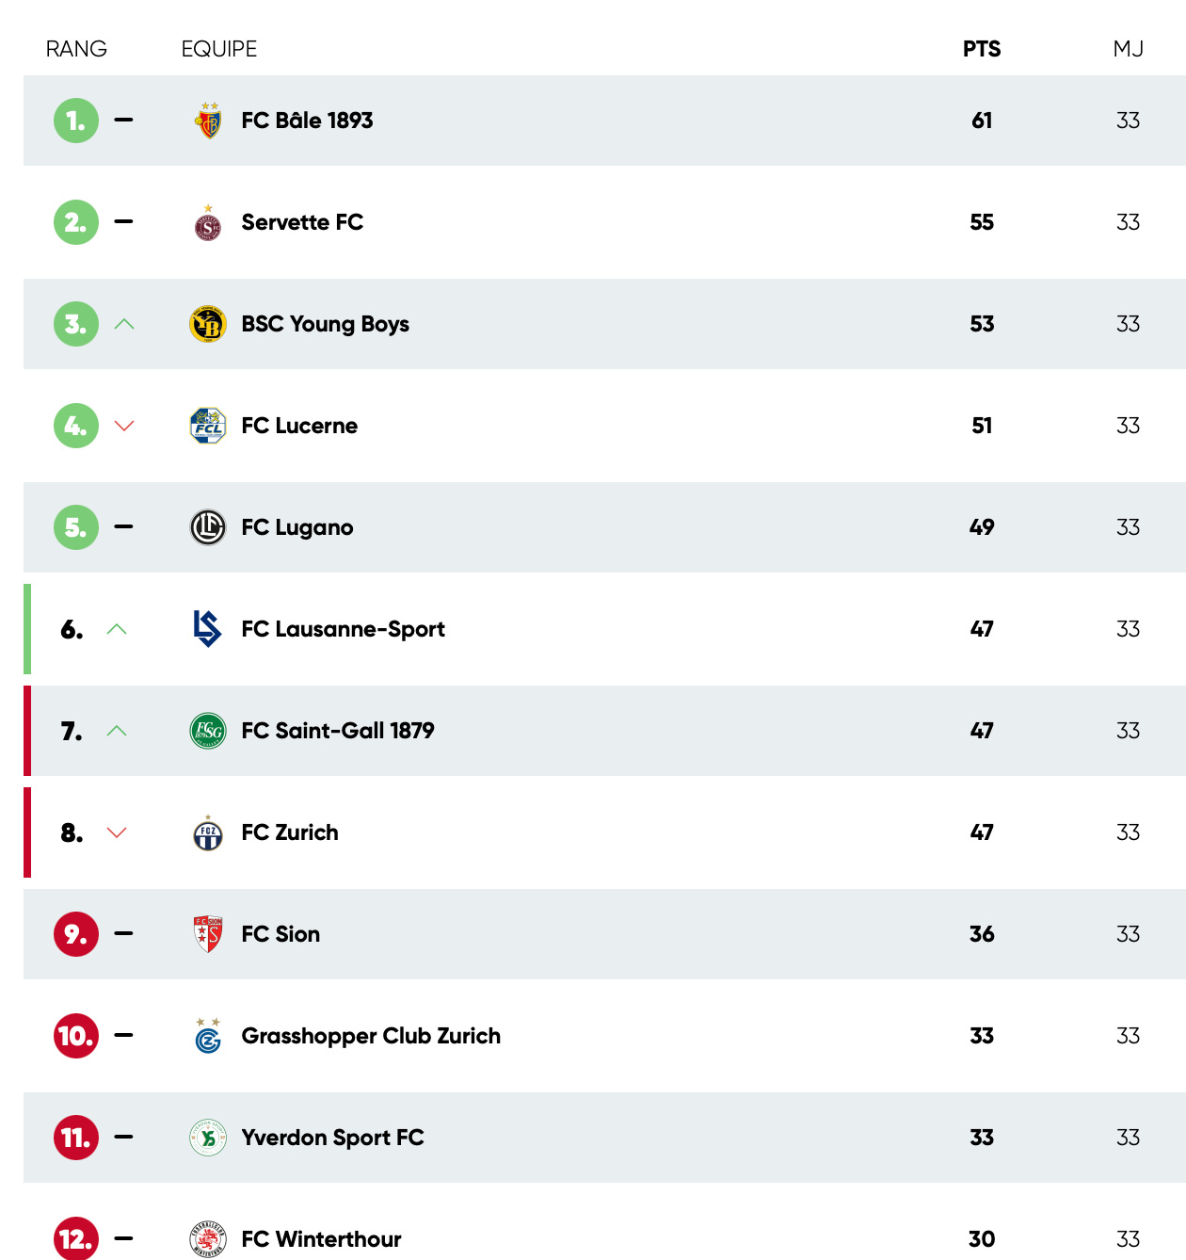The image size is (1186, 1260).
Task: Click the BSC Young Boys badge
Action: (x=208, y=324)
